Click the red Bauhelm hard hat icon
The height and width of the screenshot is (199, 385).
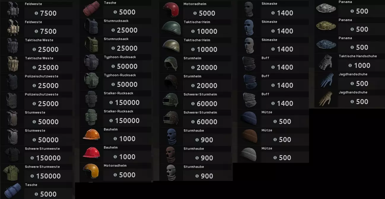tap(91, 153)
